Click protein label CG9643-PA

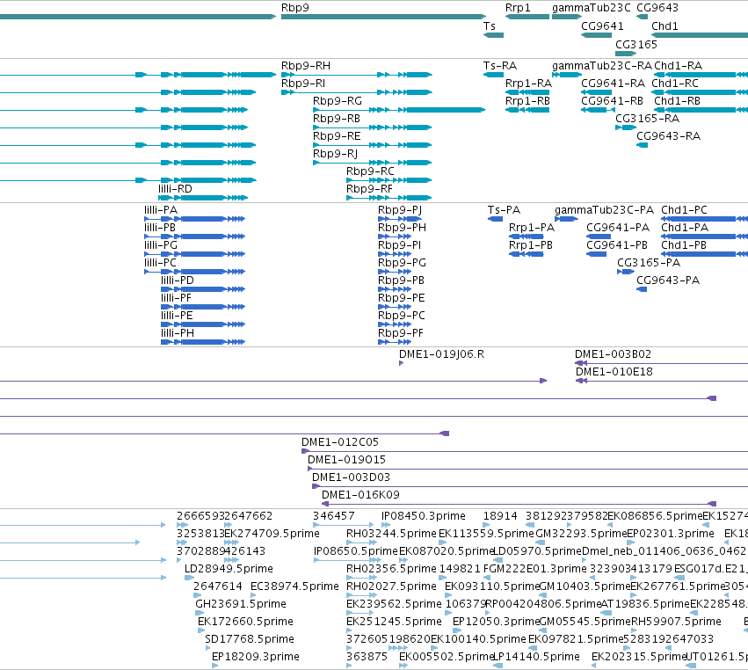point(668,281)
